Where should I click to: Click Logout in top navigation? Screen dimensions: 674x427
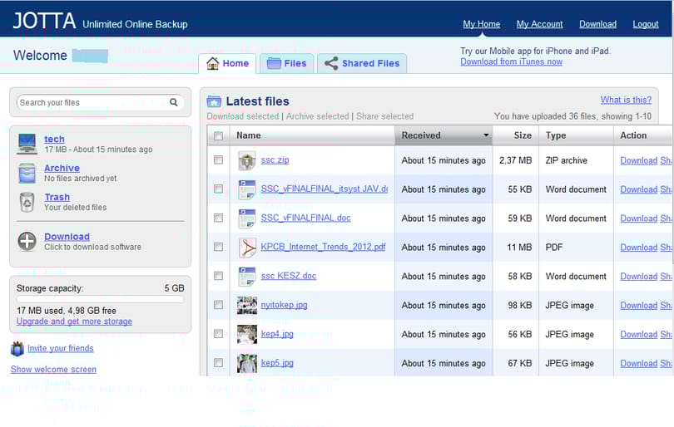pyautogui.click(x=645, y=24)
